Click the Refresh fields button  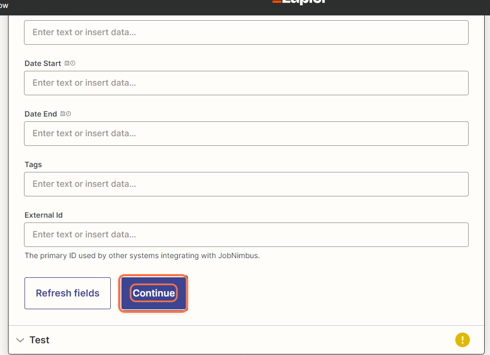pos(68,293)
